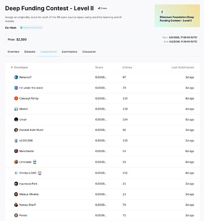The height and width of the screenshot is (221, 204).
Task: Click Reharxx7's avatar icon
Action: 16,77
